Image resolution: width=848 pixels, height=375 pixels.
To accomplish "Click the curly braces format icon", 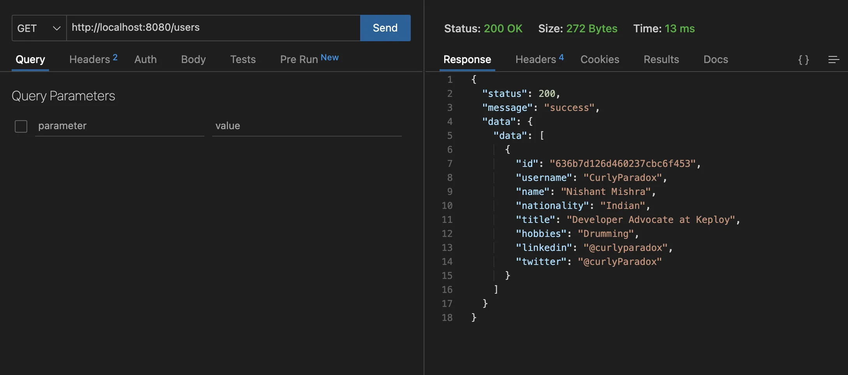I will click(x=803, y=60).
